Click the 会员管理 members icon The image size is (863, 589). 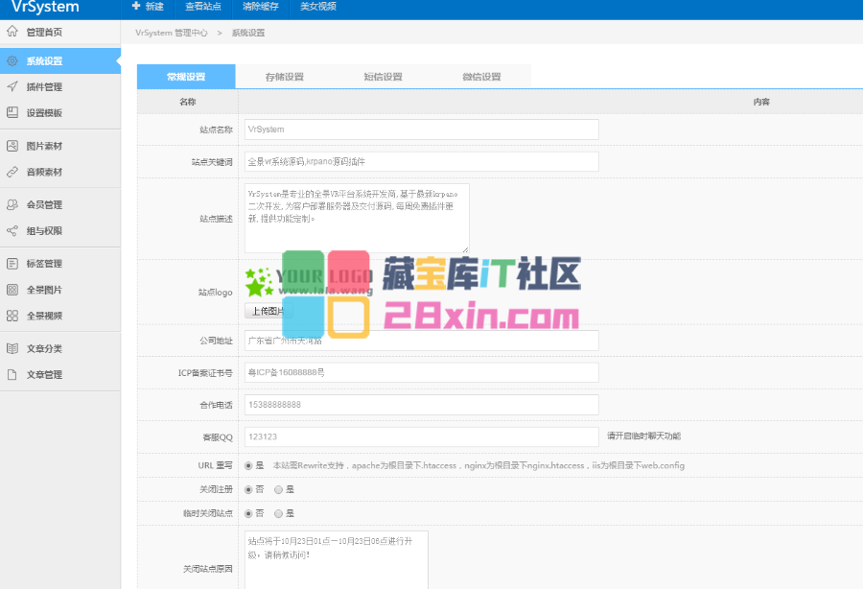tap(12, 205)
